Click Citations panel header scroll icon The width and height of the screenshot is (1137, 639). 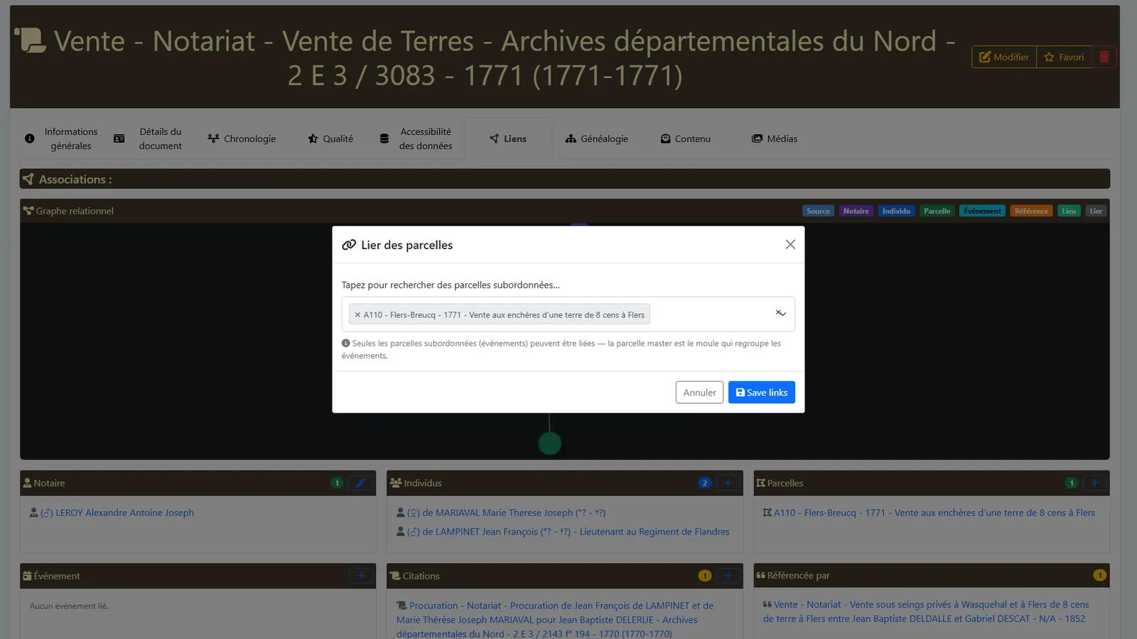click(x=395, y=576)
